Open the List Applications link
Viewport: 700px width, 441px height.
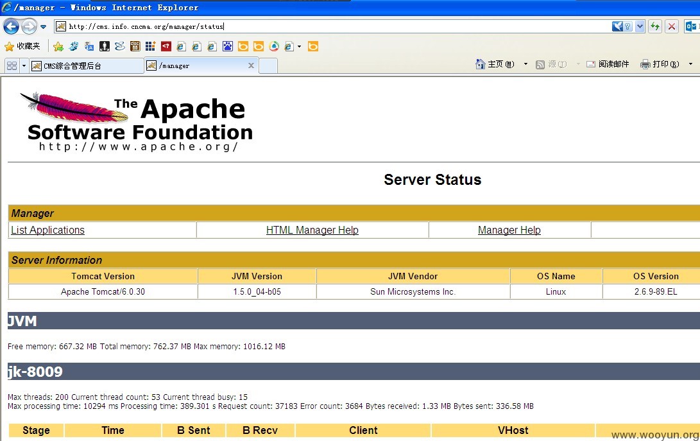click(47, 230)
